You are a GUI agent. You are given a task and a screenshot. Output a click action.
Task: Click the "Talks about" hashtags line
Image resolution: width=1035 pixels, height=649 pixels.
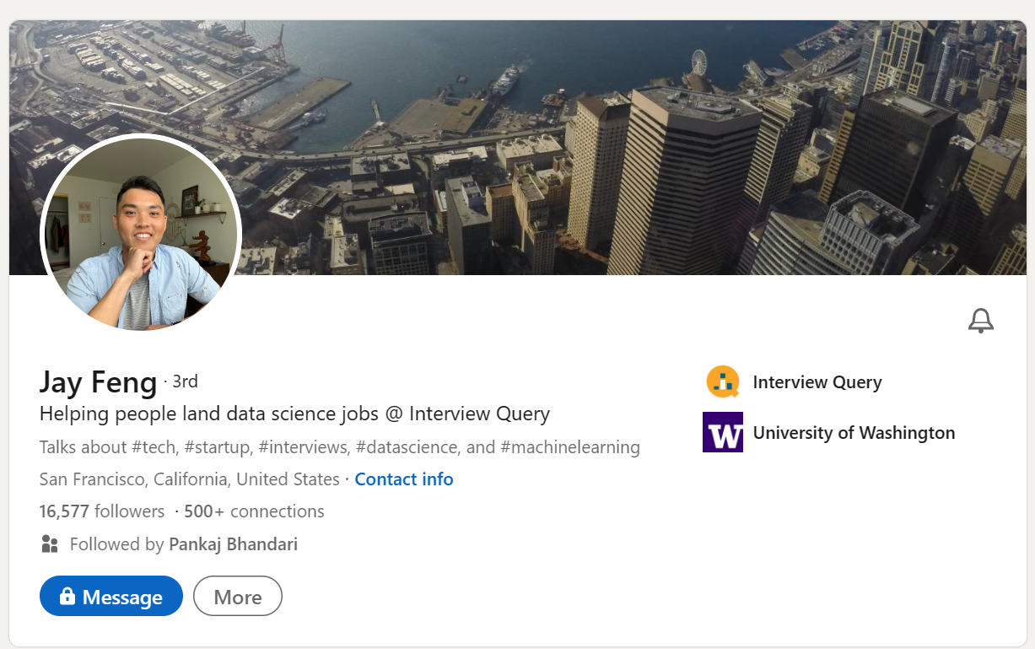tap(339, 447)
